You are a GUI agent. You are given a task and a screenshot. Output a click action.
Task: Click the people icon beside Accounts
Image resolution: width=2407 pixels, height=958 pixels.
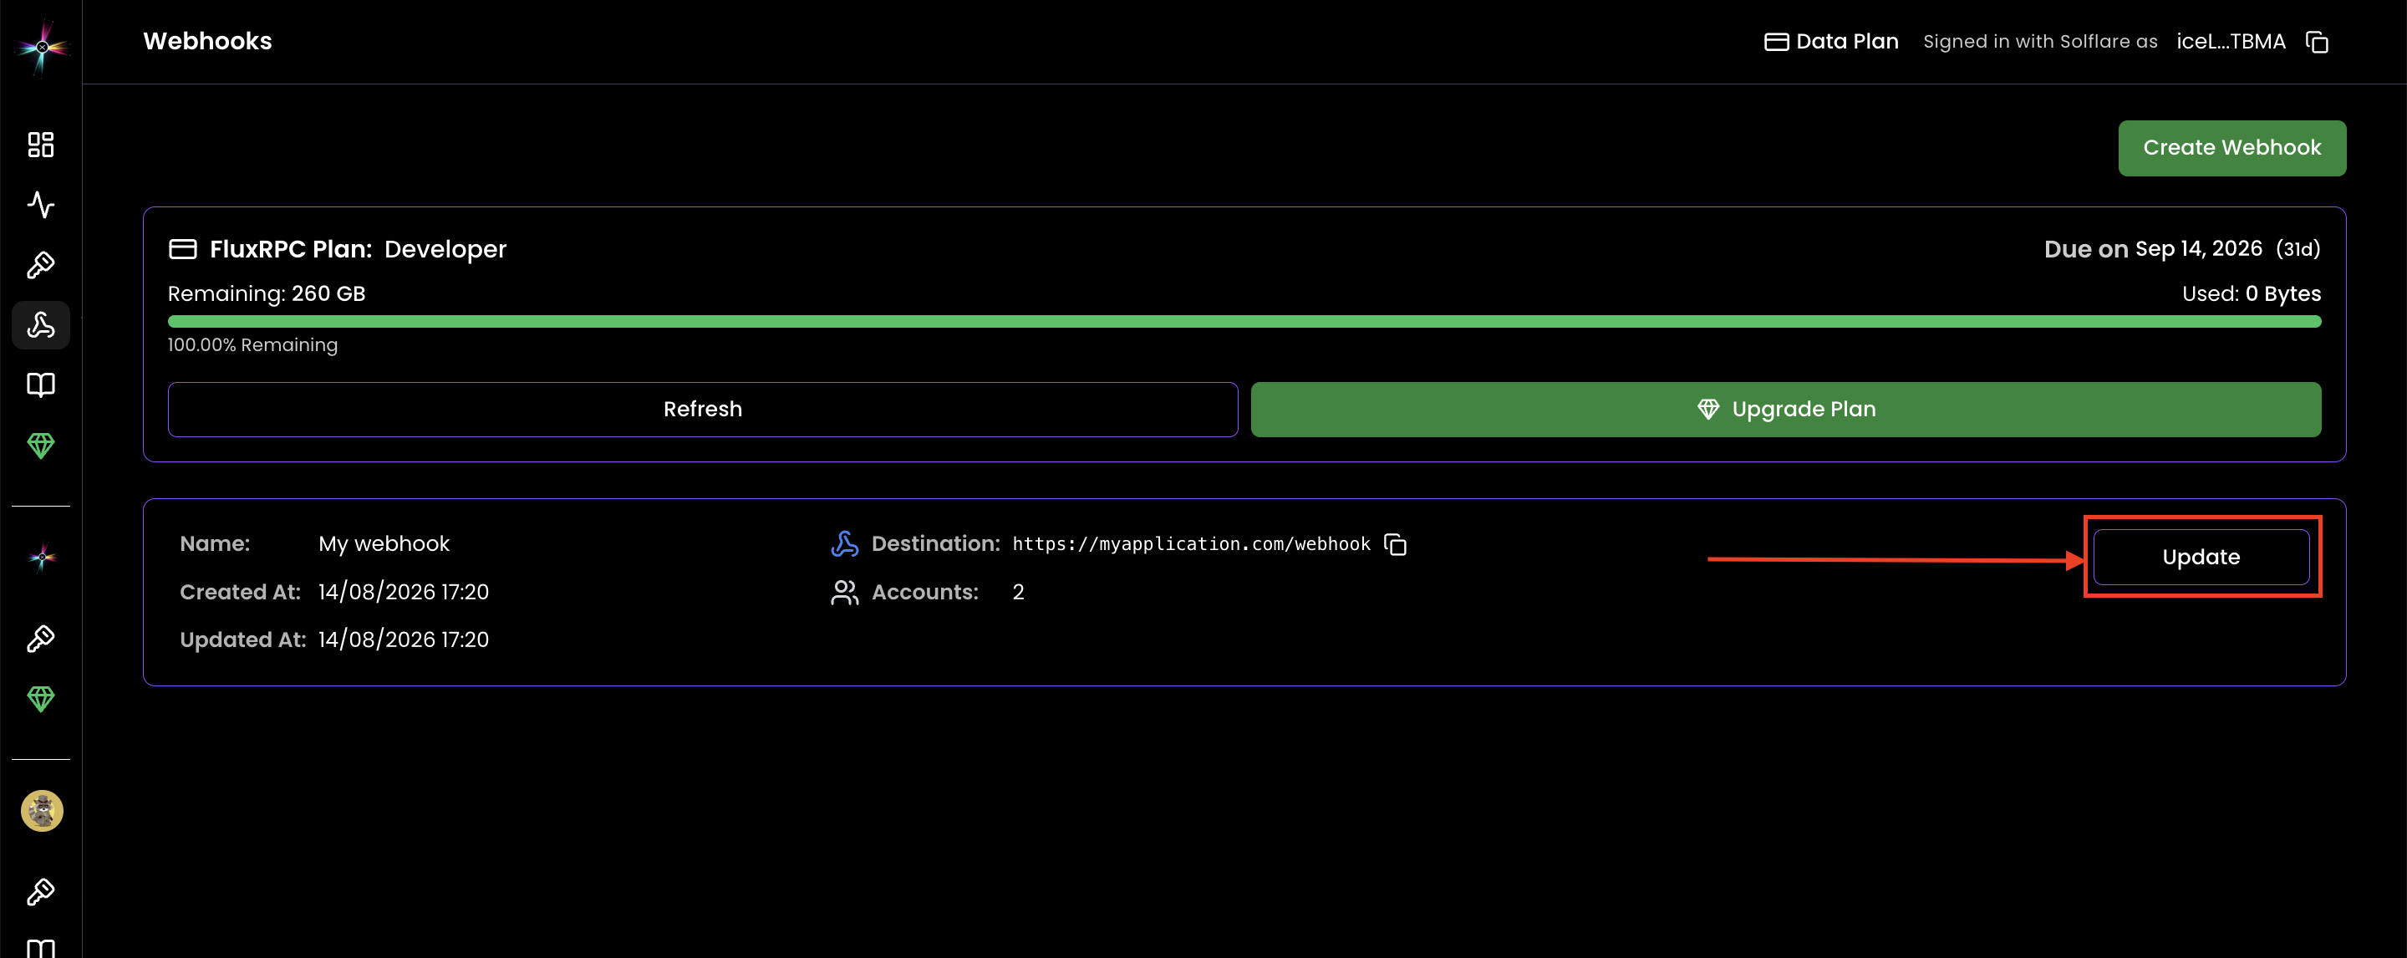tap(845, 592)
